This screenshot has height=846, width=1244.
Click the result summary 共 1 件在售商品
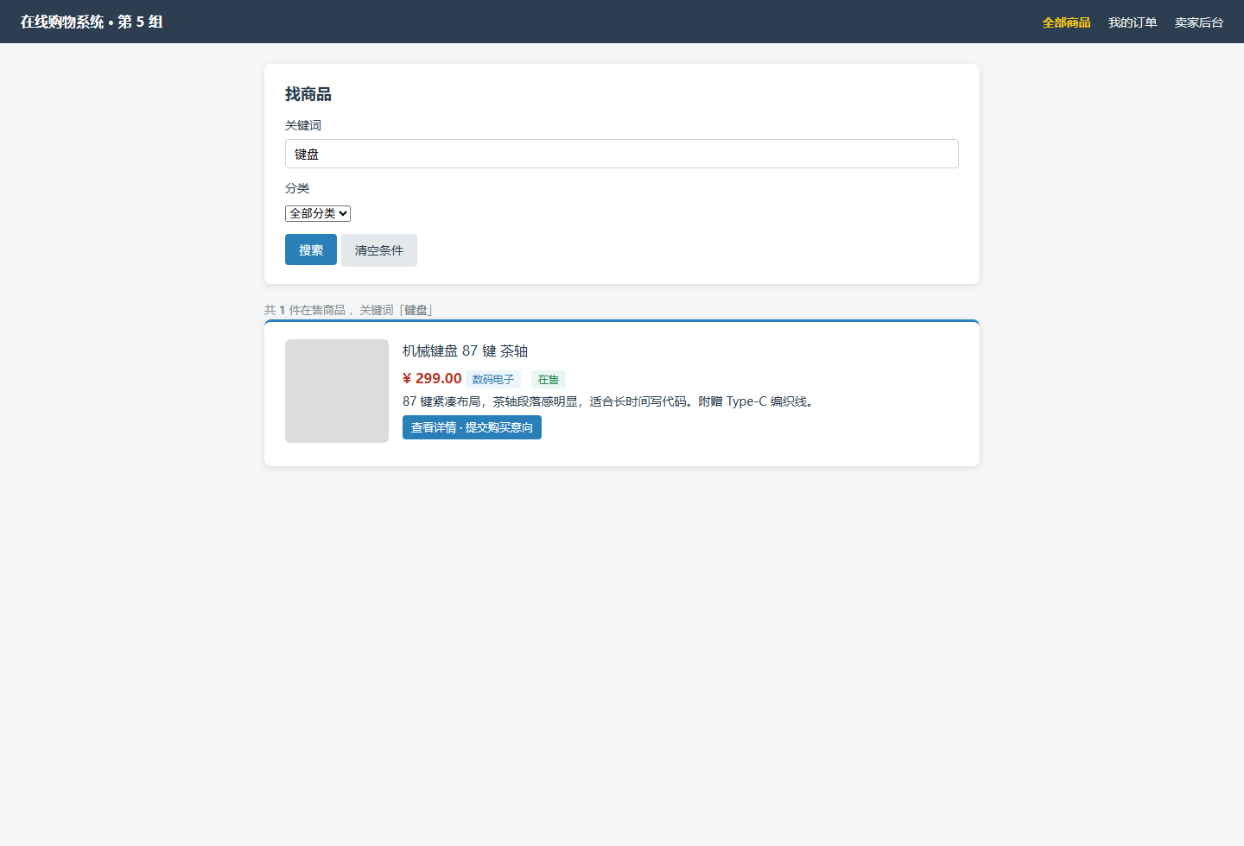point(305,310)
